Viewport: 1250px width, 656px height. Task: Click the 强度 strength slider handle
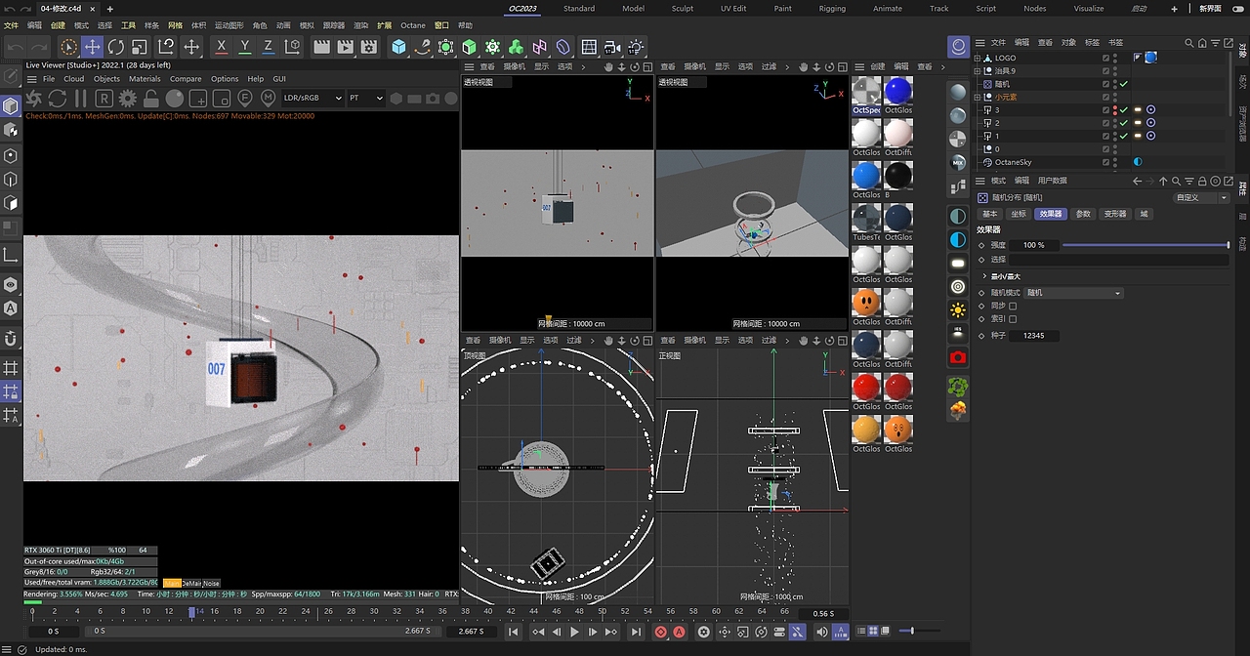(x=1227, y=245)
